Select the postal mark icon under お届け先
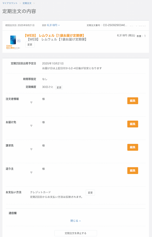The height and width of the screenshot is (237, 152). [31, 126]
